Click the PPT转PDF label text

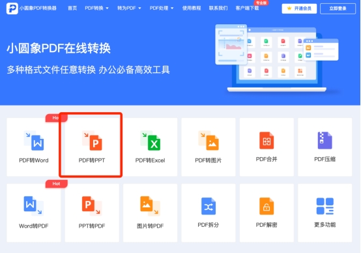tap(92, 226)
